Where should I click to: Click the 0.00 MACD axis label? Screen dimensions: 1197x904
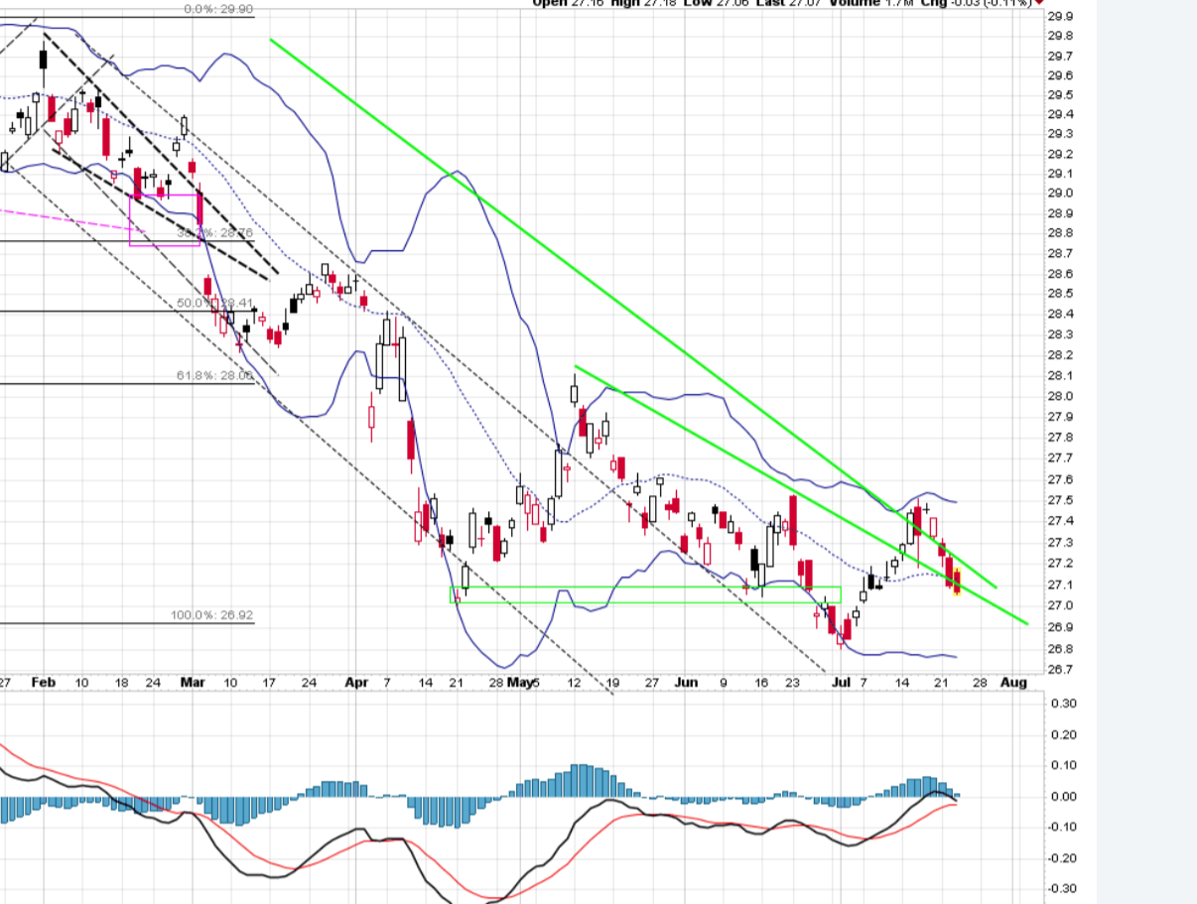click(x=1064, y=796)
